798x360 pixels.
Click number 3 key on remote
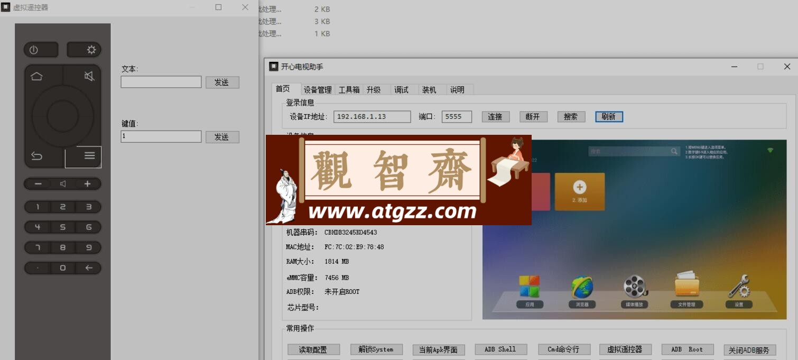(88, 207)
